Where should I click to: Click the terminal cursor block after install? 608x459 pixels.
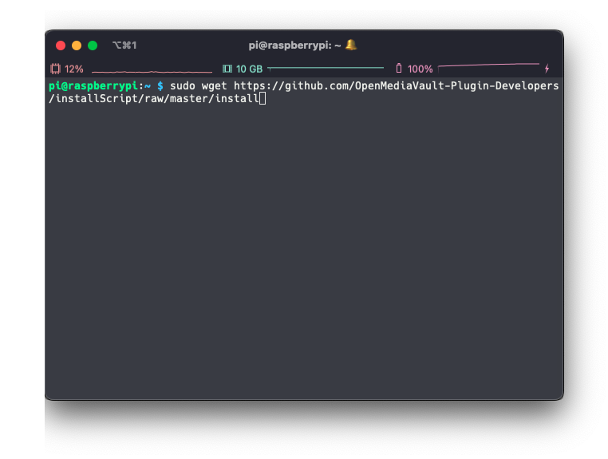tap(263, 98)
